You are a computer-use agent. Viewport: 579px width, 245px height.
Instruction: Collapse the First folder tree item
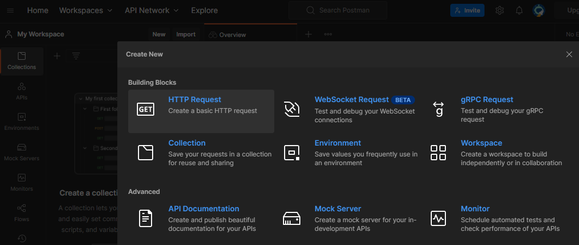point(85,109)
